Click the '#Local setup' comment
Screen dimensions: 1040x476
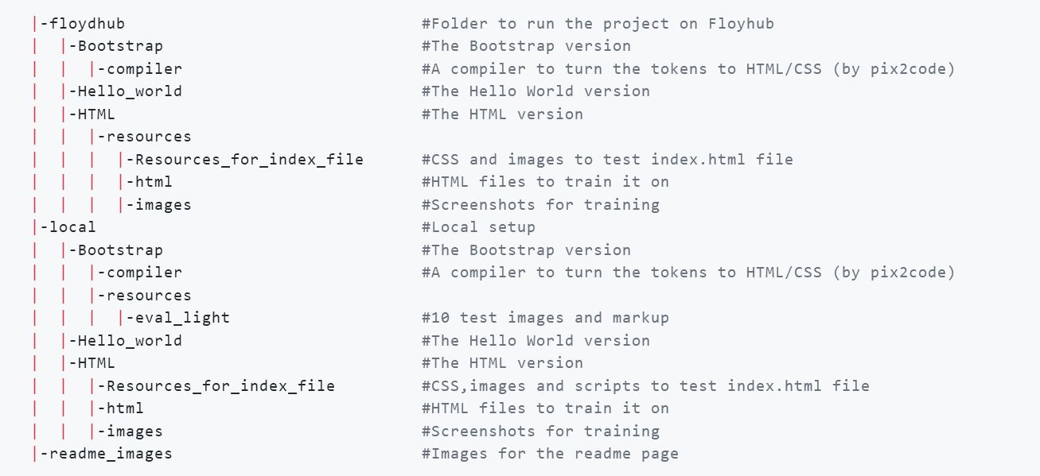(478, 227)
